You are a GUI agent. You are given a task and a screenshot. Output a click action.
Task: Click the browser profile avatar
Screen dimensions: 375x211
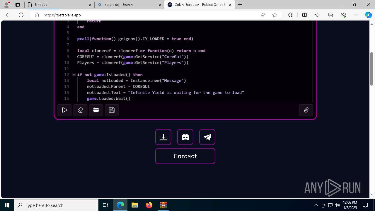coord(6,4)
